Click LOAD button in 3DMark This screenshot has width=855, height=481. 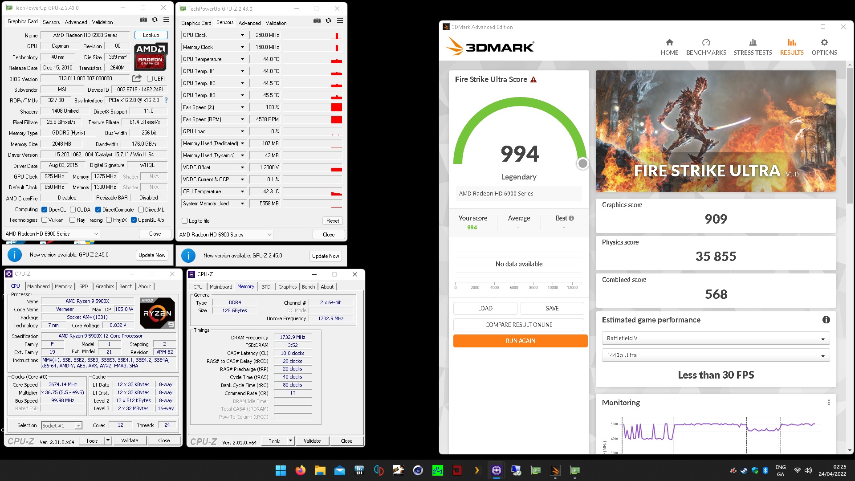(485, 308)
